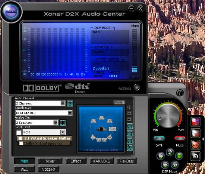Viewport: 205px width, 174px height.
Task: Click the Analog Out speaker test icon
Action: pyautogui.click(x=63, y=123)
